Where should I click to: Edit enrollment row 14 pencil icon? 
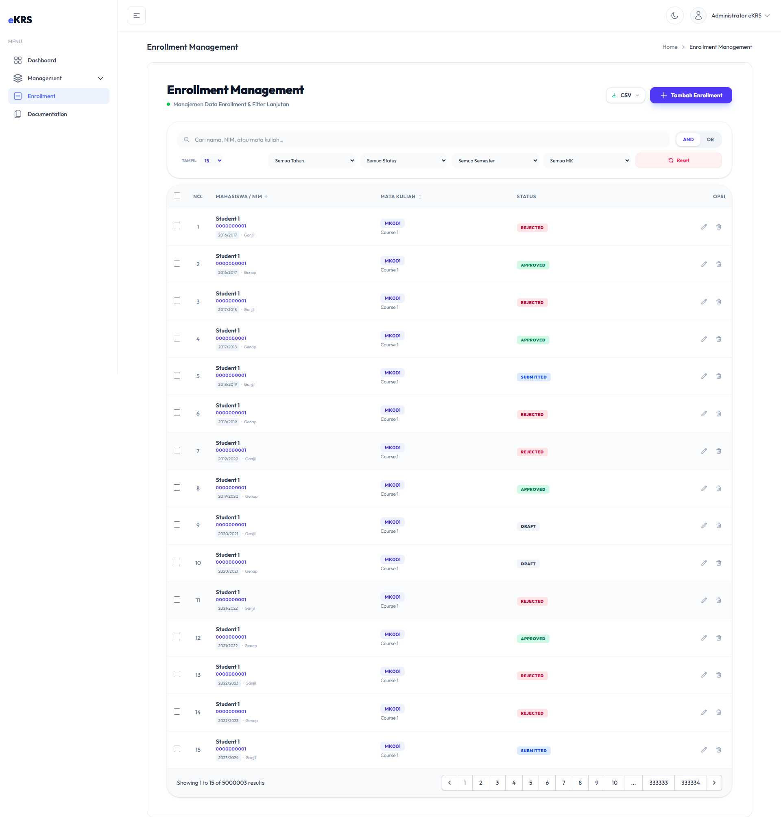[x=704, y=712]
